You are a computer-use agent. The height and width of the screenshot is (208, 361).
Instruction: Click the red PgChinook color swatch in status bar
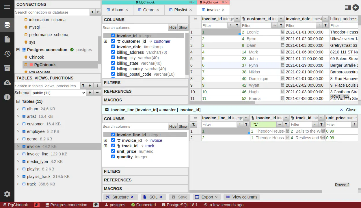click(x=37, y=205)
